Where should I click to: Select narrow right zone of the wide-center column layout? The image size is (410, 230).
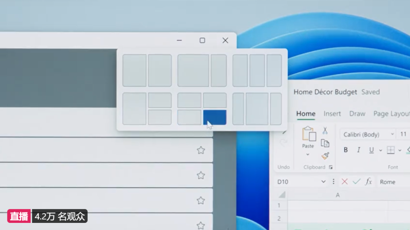tap(276, 109)
